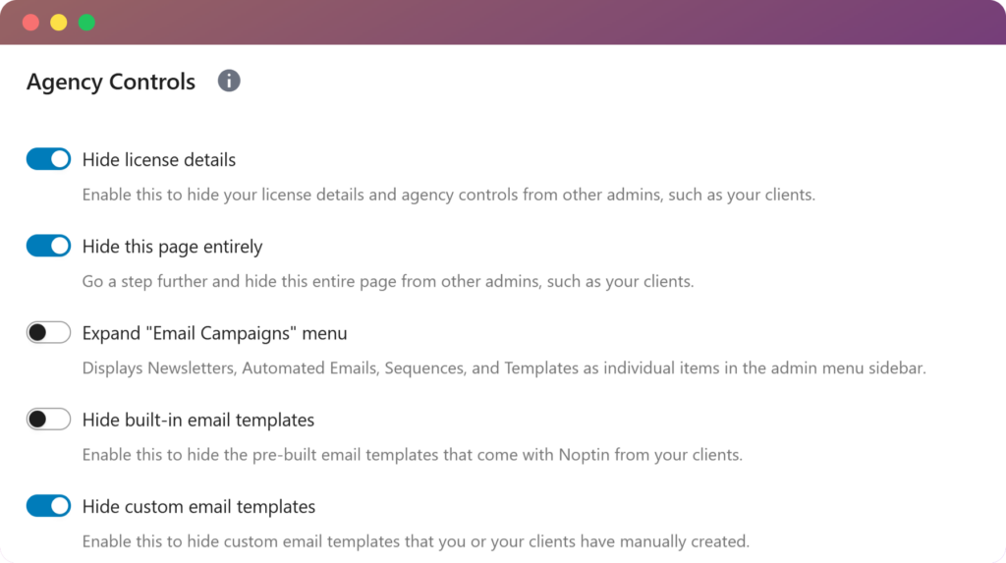Screen dimensions: 1006x563
Task: Turn off Hide custom email templates toggle
Action: click(x=48, y=506)
